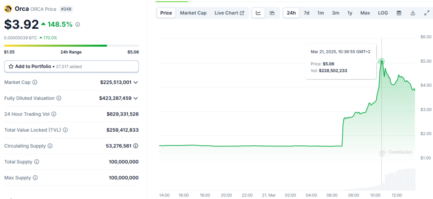Image resolution: width=433 pixels, height=199 pixels.
Task: Expand chart to fullscreen
Action: click(x=427, y=13)
